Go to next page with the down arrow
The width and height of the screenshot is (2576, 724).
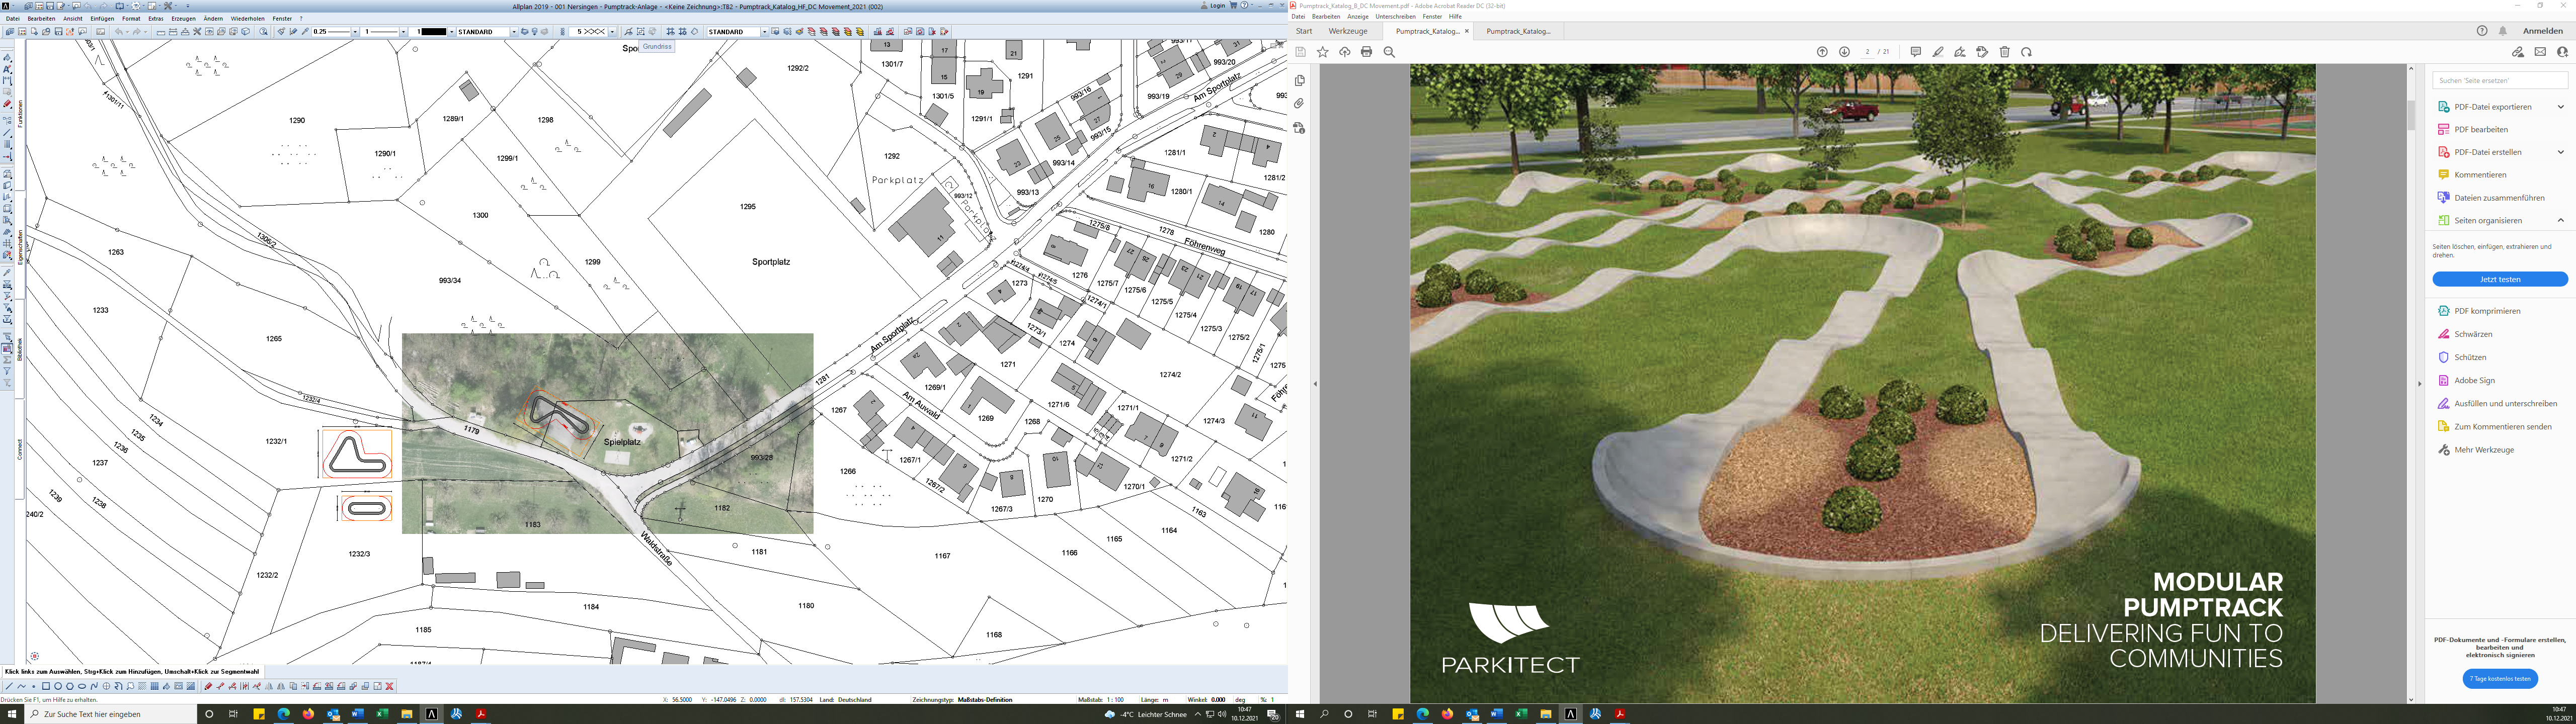tap(1845, 52)
